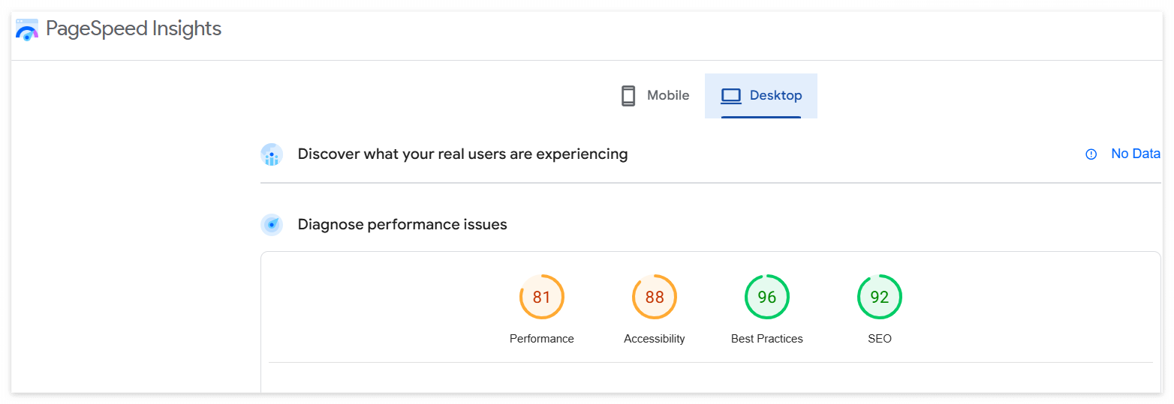Click the SEO label

880,339
